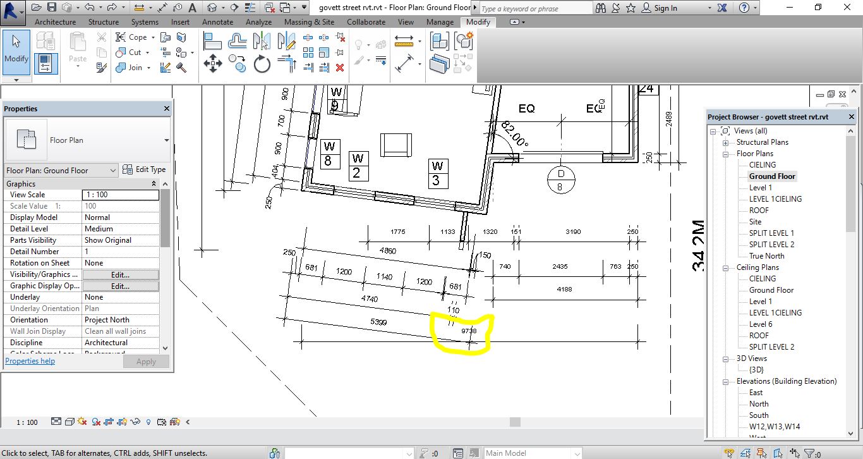
Task: Expand Structural Plans in Project Browser
Action: coord(725,142)
